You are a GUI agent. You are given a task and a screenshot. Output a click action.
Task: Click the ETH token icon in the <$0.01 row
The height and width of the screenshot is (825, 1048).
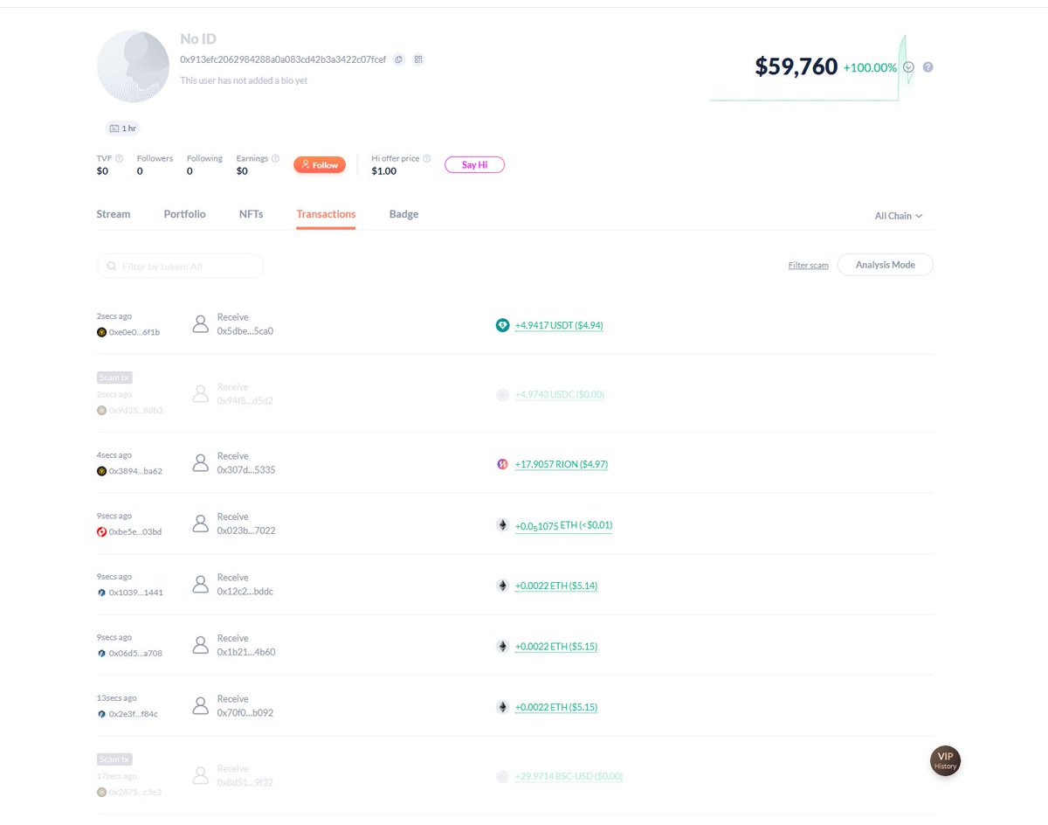pos(502,525)
